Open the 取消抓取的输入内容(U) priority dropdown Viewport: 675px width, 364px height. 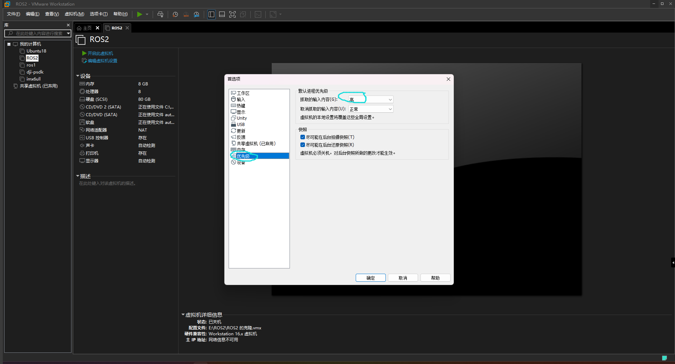[371, 109]
